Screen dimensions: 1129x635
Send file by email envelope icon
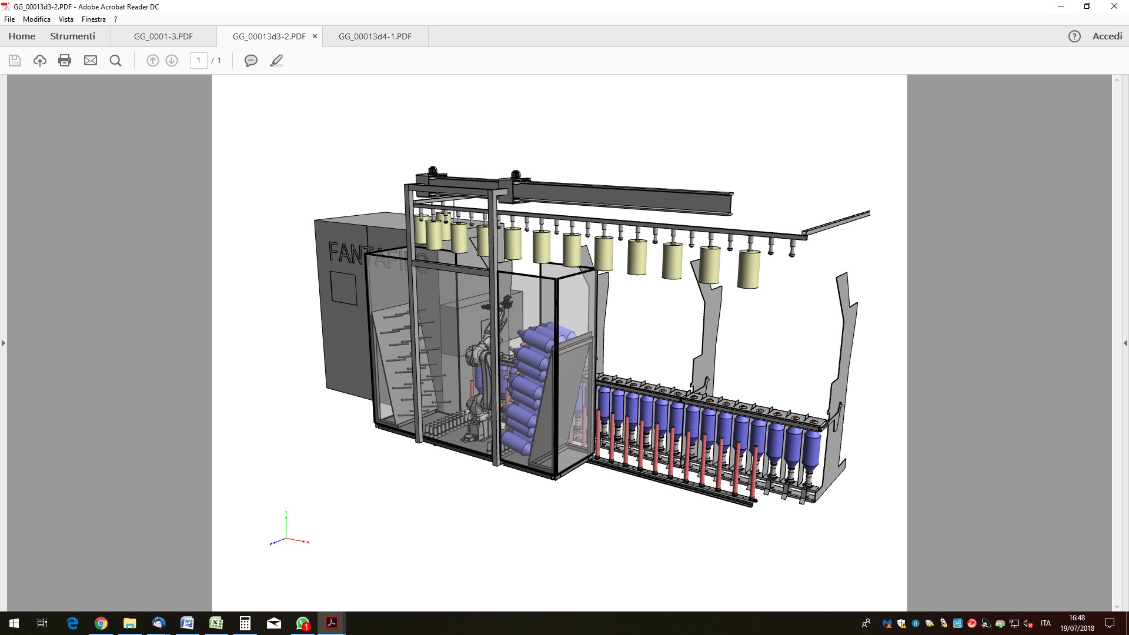[91, 61]
